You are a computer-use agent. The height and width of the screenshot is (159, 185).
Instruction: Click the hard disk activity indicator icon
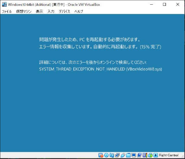101,155
